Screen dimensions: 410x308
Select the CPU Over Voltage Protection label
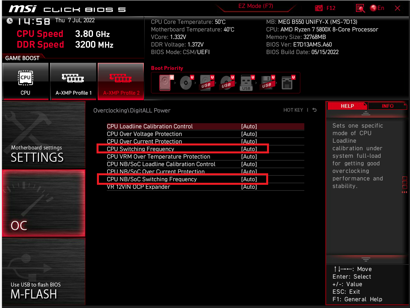click(144, 134)
